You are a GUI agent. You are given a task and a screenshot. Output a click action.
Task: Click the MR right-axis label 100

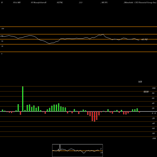coord(154,88)
